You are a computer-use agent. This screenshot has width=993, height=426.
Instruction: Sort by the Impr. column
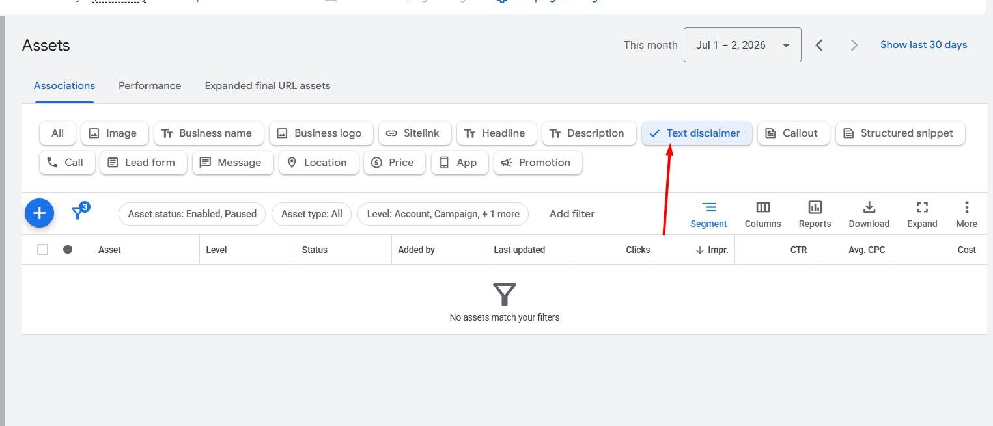click(x=712, y=250)
